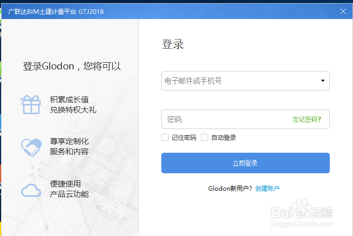Select the 便捷使用 text
The height and width of the screenshot is (236, 353).
coord(65,184)
